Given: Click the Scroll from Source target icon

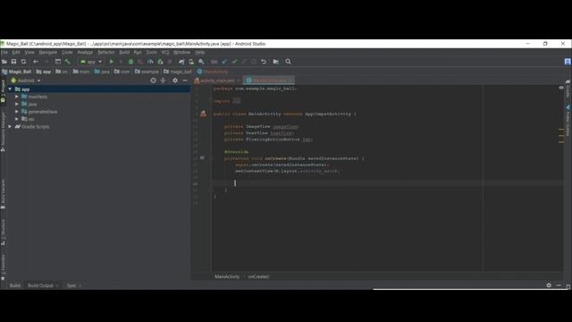Looking at the screenshot, I should tap(153, 80).
